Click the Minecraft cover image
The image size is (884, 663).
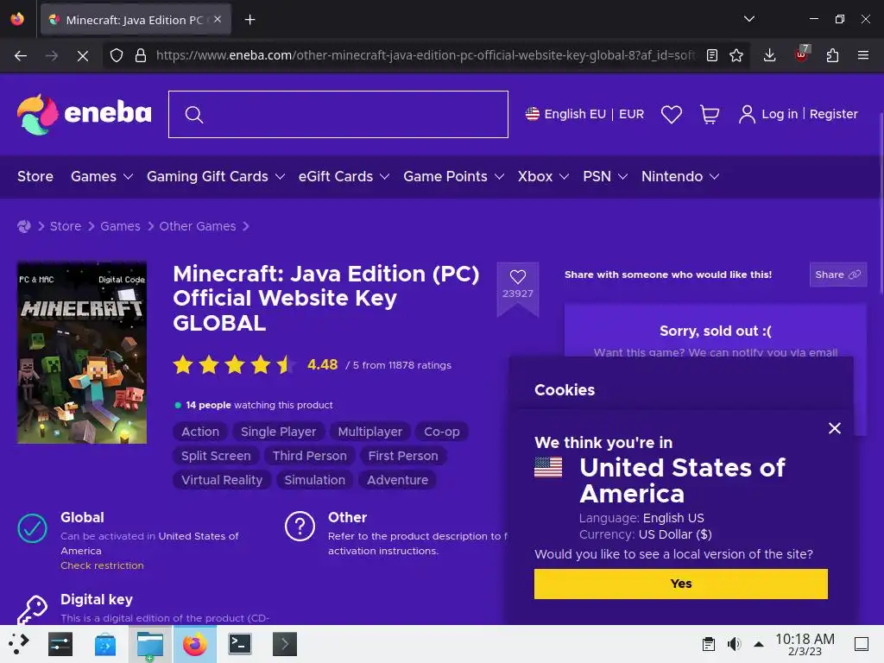(82, 353)
